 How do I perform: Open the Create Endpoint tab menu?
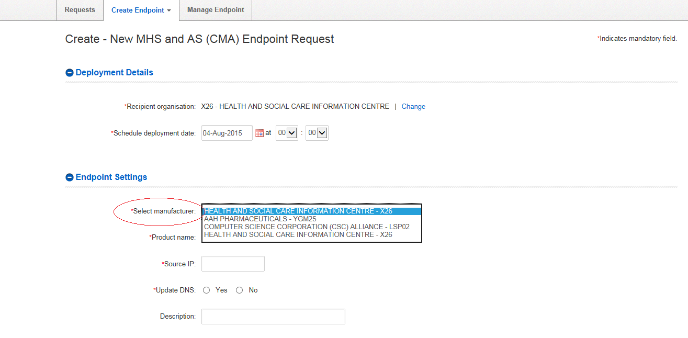tap(141, 10)
